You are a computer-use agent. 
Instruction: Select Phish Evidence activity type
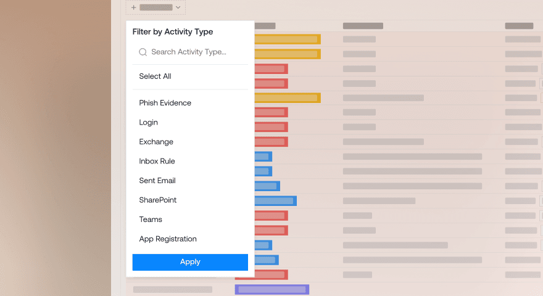click(x=165, y=103)
